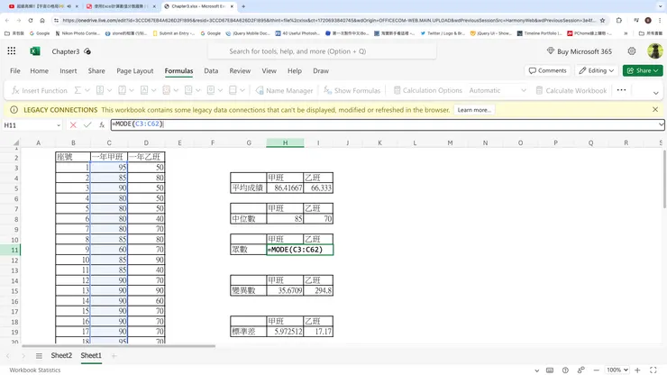This screenshot has width=667, height=375.
Task: Click the Learn more button
Action: click(474, 110)
